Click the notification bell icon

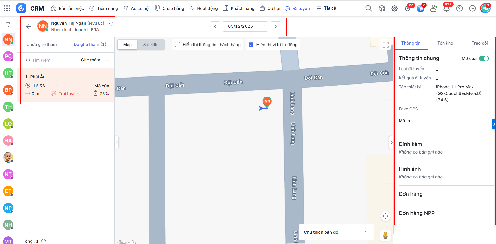(446, 9)
